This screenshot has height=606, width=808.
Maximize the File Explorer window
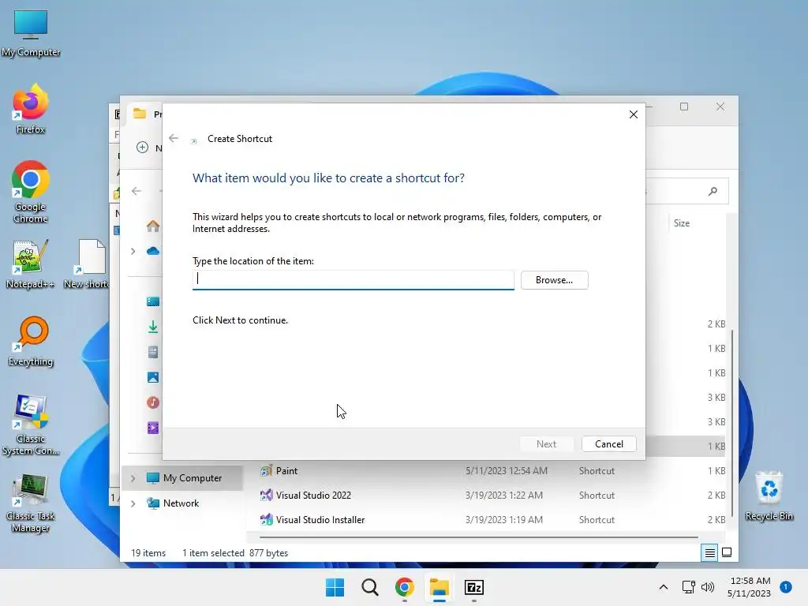(684, 107)
